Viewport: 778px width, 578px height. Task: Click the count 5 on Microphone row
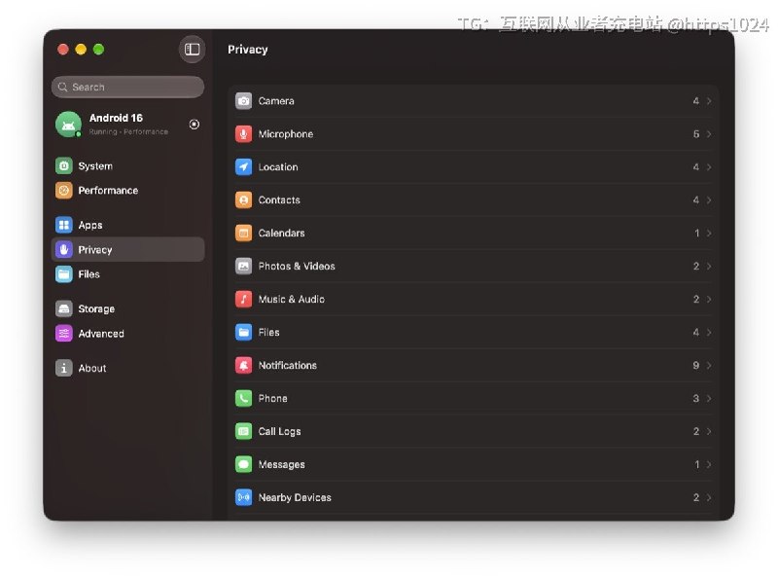point(696,134)
